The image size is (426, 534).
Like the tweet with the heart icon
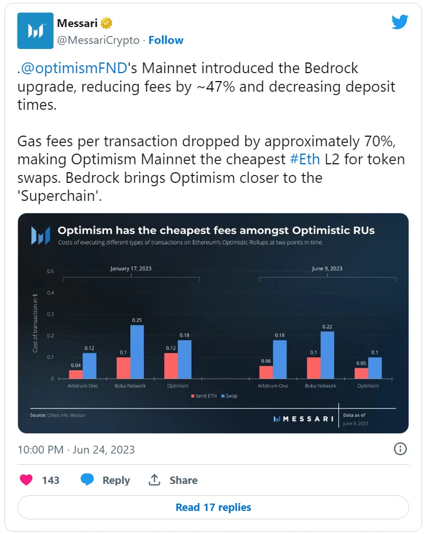click(x=26, y=480)
